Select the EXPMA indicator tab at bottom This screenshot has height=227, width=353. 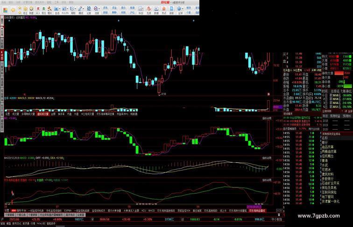68,211
